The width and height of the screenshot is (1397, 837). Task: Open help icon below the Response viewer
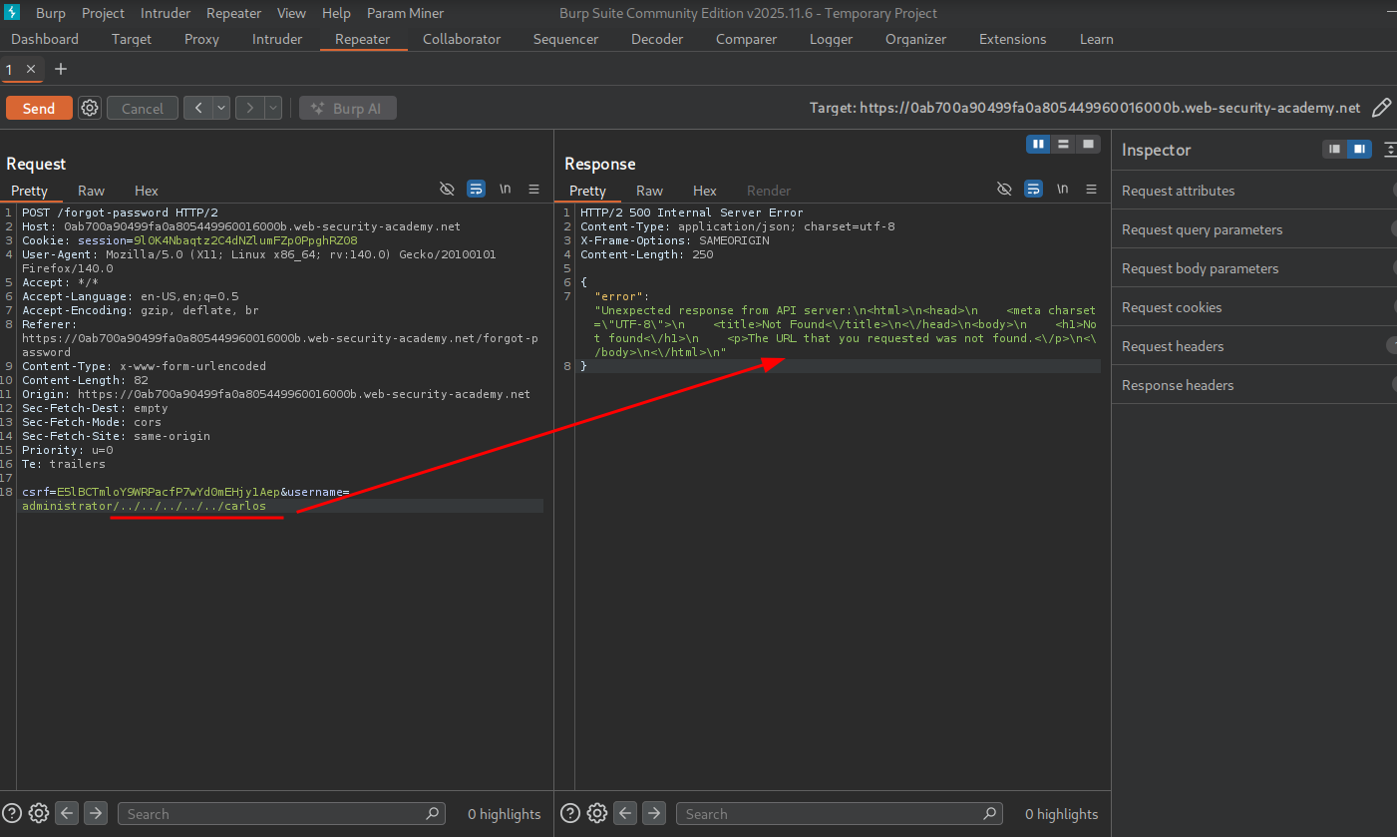(x=572, y=813)
